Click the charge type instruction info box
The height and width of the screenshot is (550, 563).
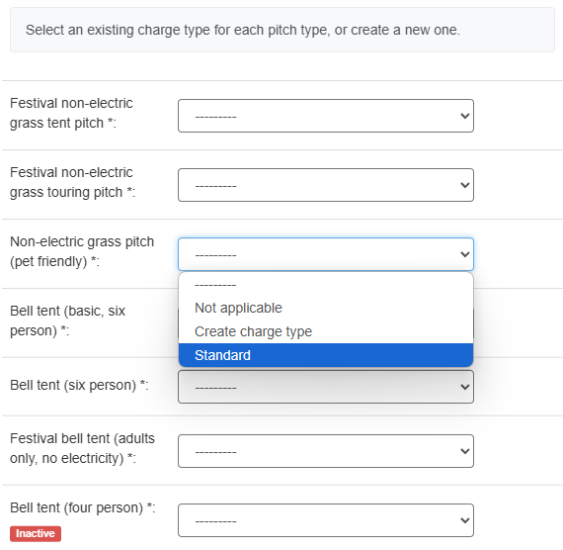tap(282, 30)
